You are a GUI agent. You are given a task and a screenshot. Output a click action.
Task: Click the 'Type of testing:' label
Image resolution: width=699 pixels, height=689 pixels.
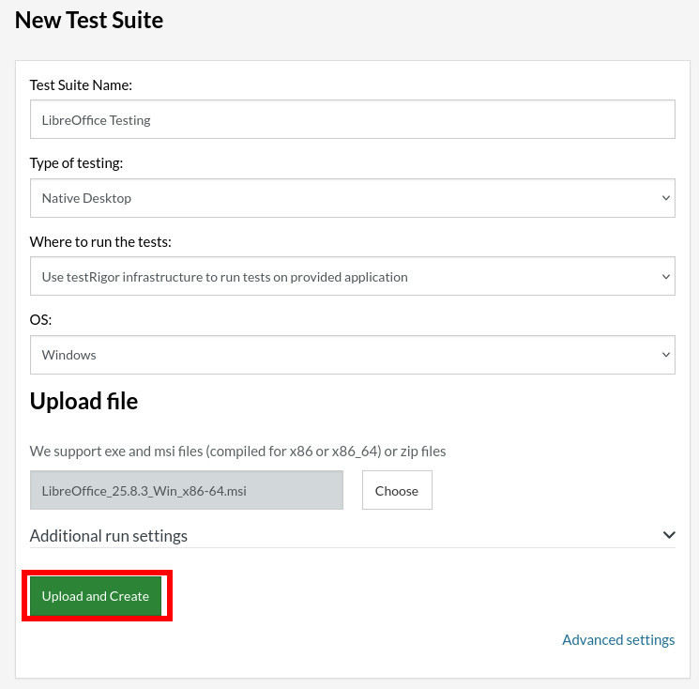tap(76, 163)
